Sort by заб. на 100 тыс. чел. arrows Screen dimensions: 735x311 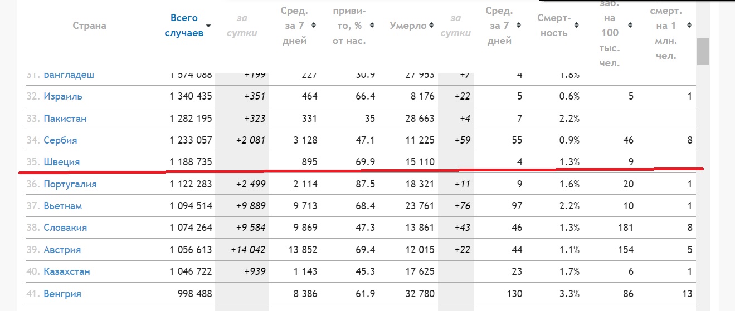[630, 25]
